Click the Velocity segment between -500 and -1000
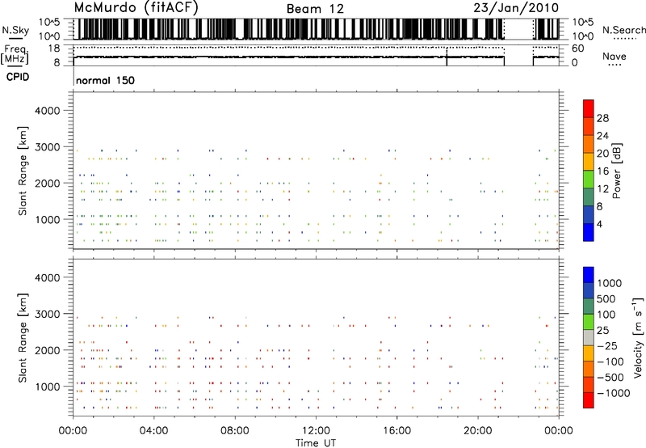This screenshot has width=646, height=448. point(589,385)
